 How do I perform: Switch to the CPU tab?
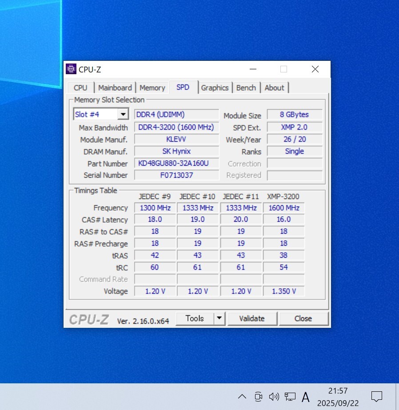point(80,88)
